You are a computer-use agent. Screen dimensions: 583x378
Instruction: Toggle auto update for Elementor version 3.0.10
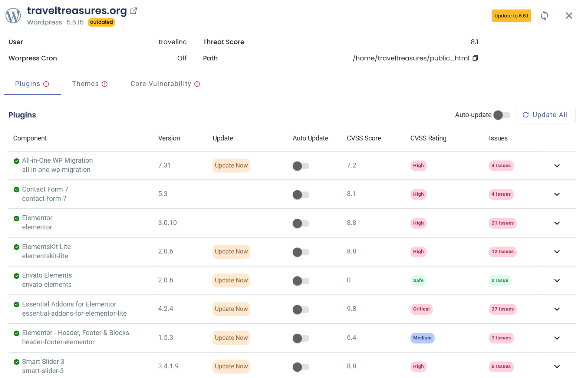301,223
